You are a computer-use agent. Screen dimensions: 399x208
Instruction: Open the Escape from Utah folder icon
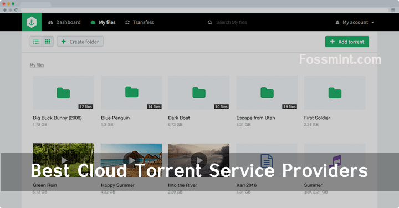pyautogui.click(x=267, y=93)
